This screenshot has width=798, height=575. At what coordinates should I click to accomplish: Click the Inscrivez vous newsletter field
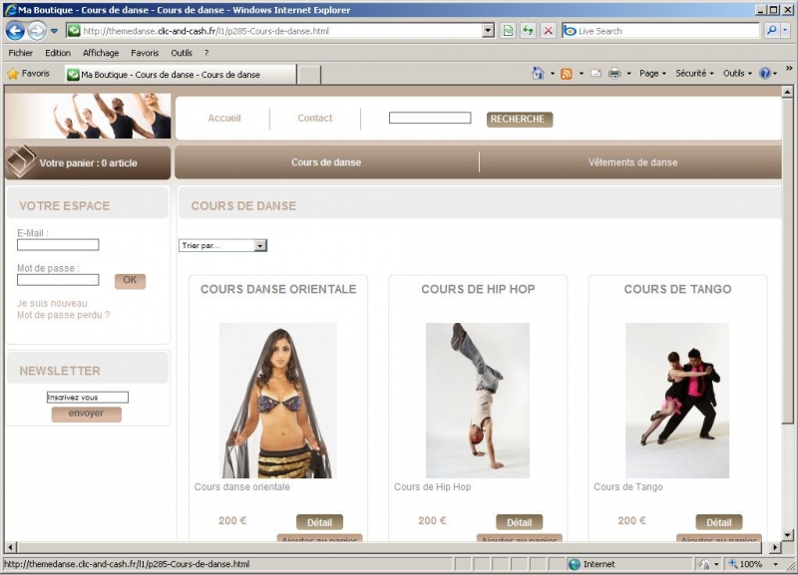88,397
